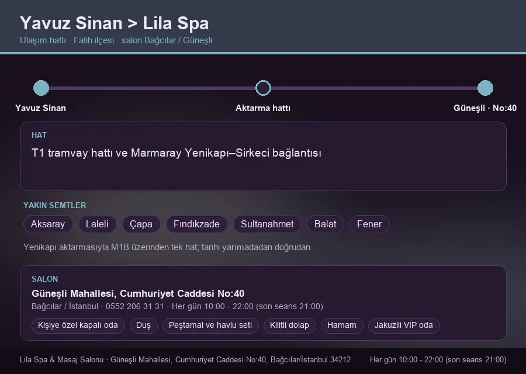Screen dimensions: 526x374
Task: Click the Yavuz Sinan start stop marker
Action: tap(41, 88)
